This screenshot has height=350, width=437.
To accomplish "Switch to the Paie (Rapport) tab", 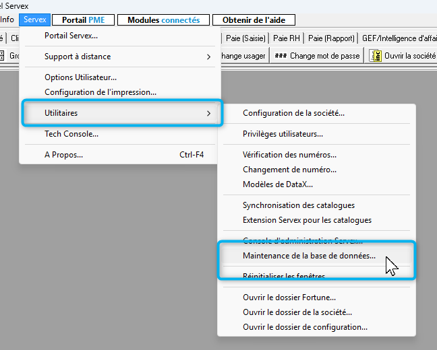I will [x=330, y=38].
